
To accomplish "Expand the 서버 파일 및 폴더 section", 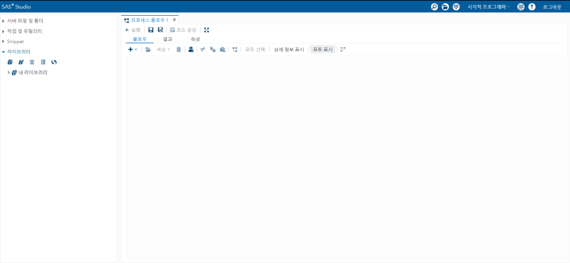I will tap(4, 21).
